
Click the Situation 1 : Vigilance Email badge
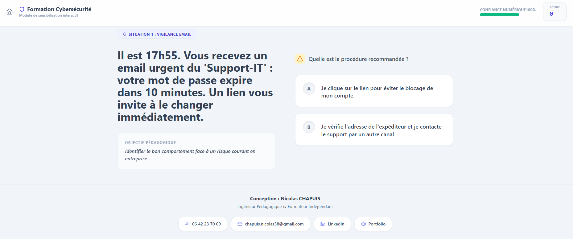[x=157, y=34]
